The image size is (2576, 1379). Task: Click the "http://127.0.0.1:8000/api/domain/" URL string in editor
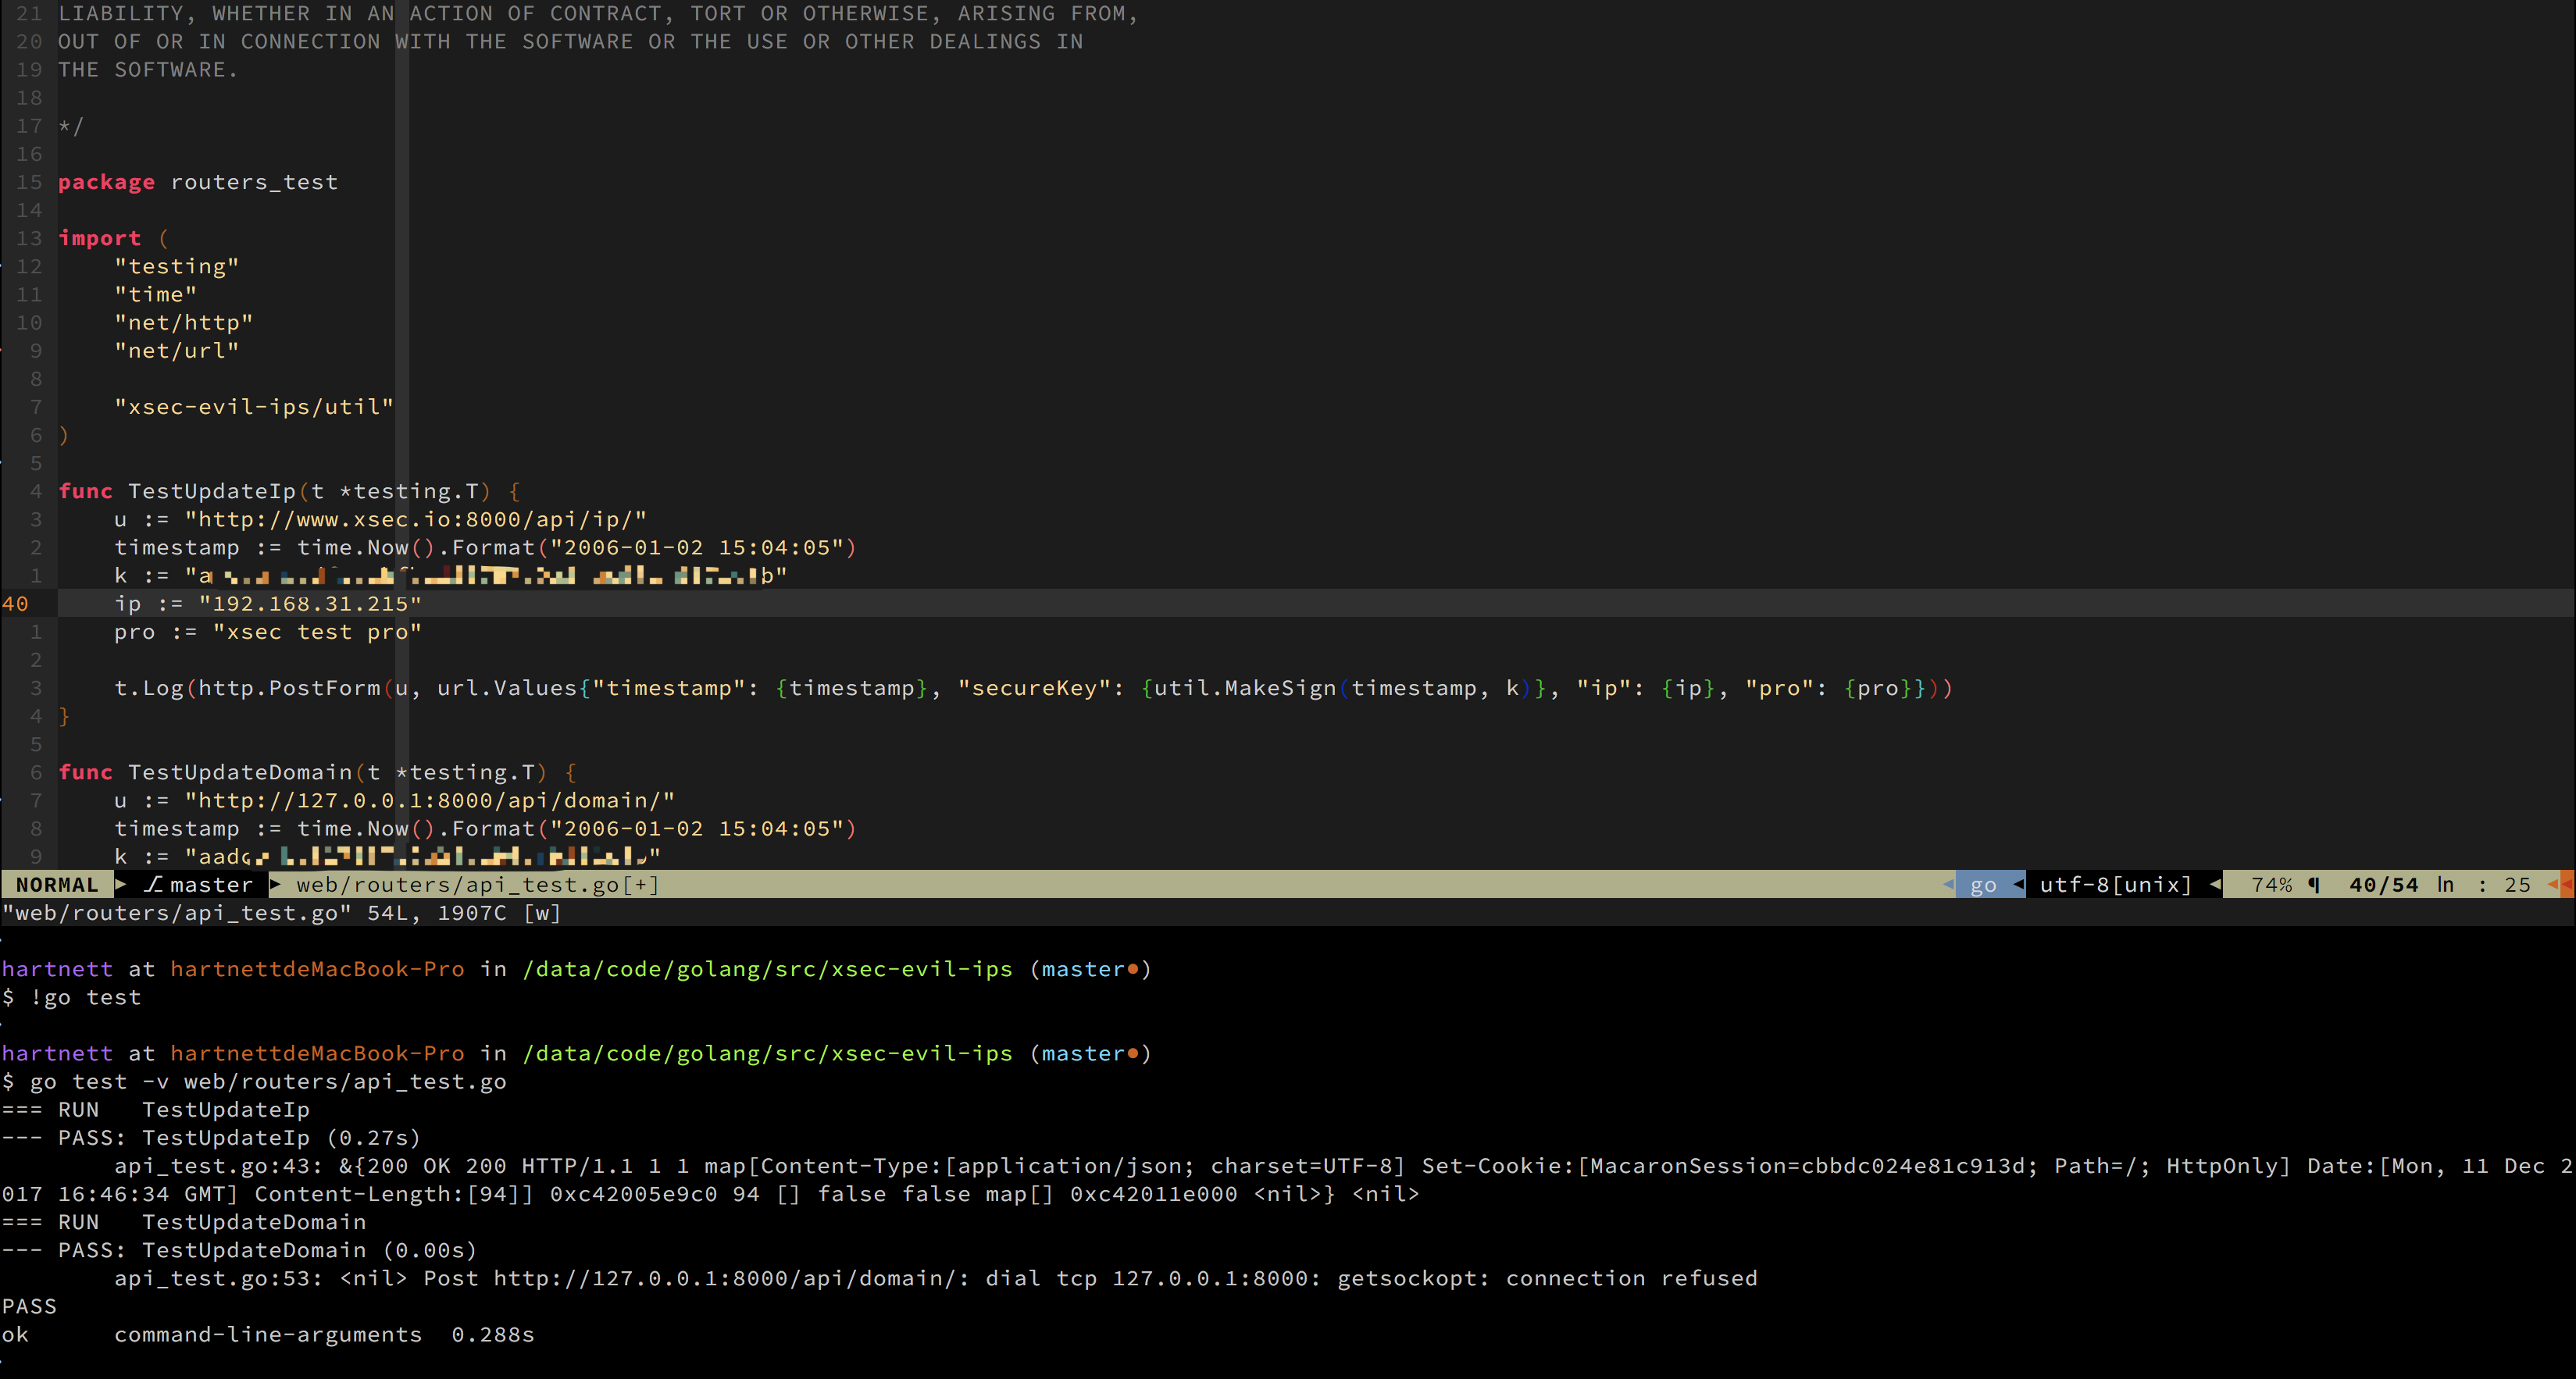pos(430,800)
